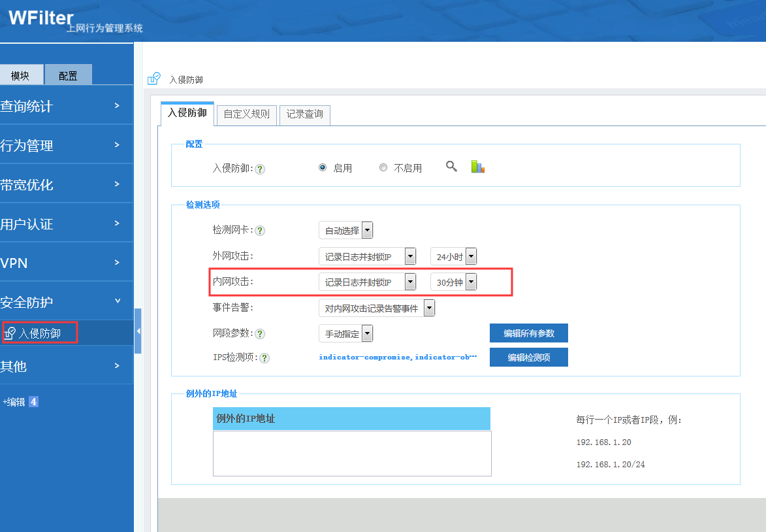
Task: Switch to the 自定义规则 tab
Action: pos(246,114)
